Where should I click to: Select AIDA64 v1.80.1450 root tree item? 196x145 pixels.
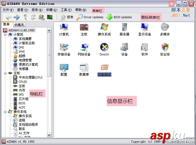pos(19,30)
